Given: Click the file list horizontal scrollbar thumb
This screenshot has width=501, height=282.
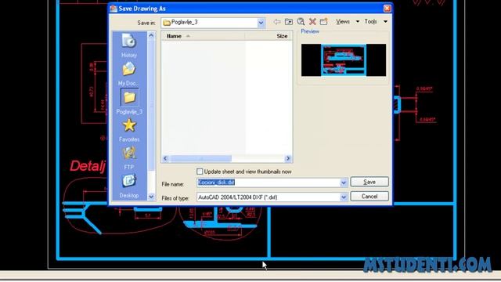Looking at the screenshot, I should pos(200,158).
